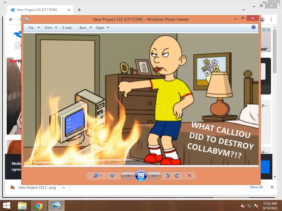
Task: Close the Chrome downloads bar
Action: 272,187
